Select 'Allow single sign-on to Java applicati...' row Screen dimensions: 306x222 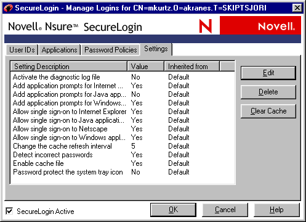click(x=123, y=120)
